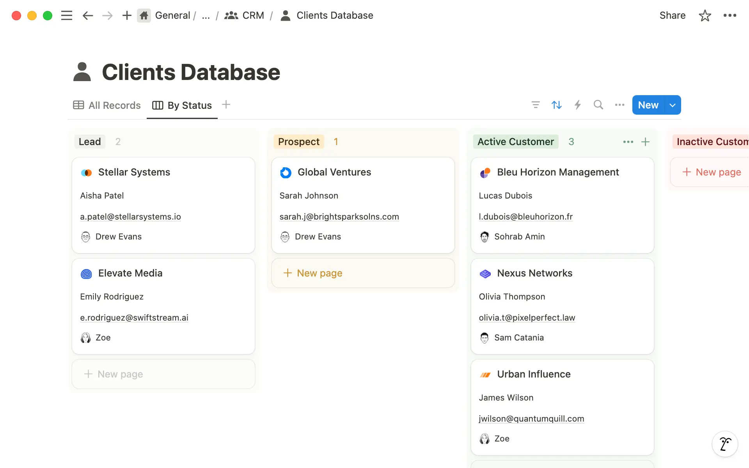This screenshot has width=749, height=468.
Task: Open filter options with the filter icon
Action: point(536,105)
